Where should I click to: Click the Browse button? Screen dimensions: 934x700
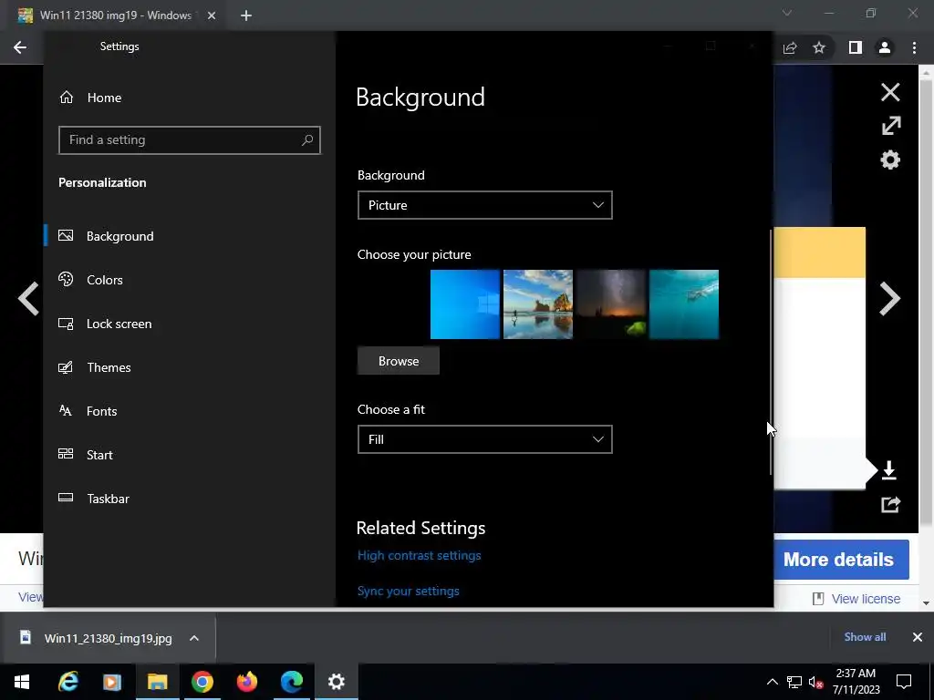pyautogui.click(x=399, y=361)
